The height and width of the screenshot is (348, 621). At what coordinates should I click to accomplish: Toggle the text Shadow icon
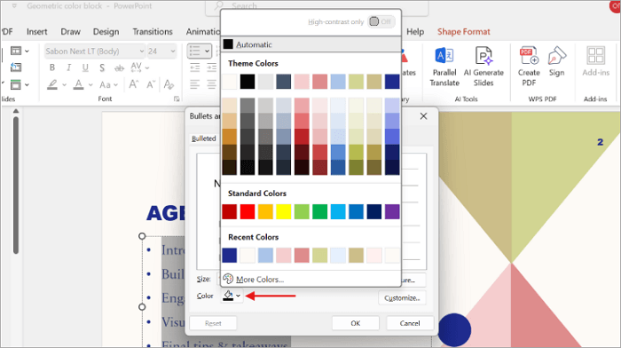tap(102, 67)
